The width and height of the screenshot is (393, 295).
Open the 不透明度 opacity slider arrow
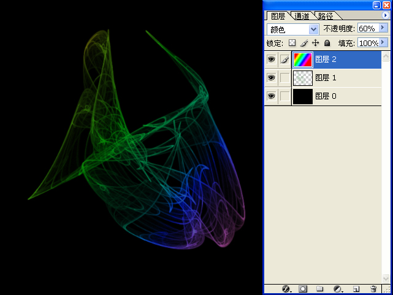click(x=383, y=27)
